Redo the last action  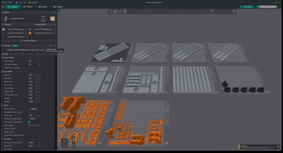(x=25, y=2)
